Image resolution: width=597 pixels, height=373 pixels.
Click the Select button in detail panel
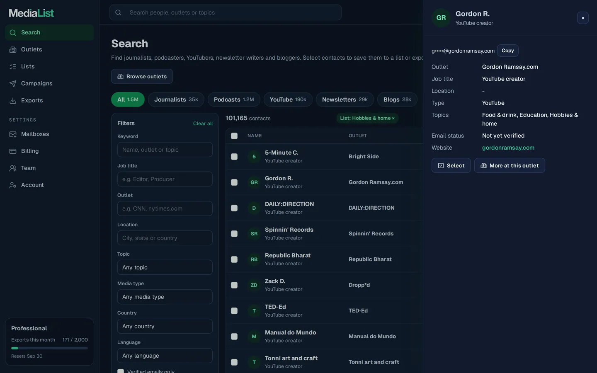[451, 165]
